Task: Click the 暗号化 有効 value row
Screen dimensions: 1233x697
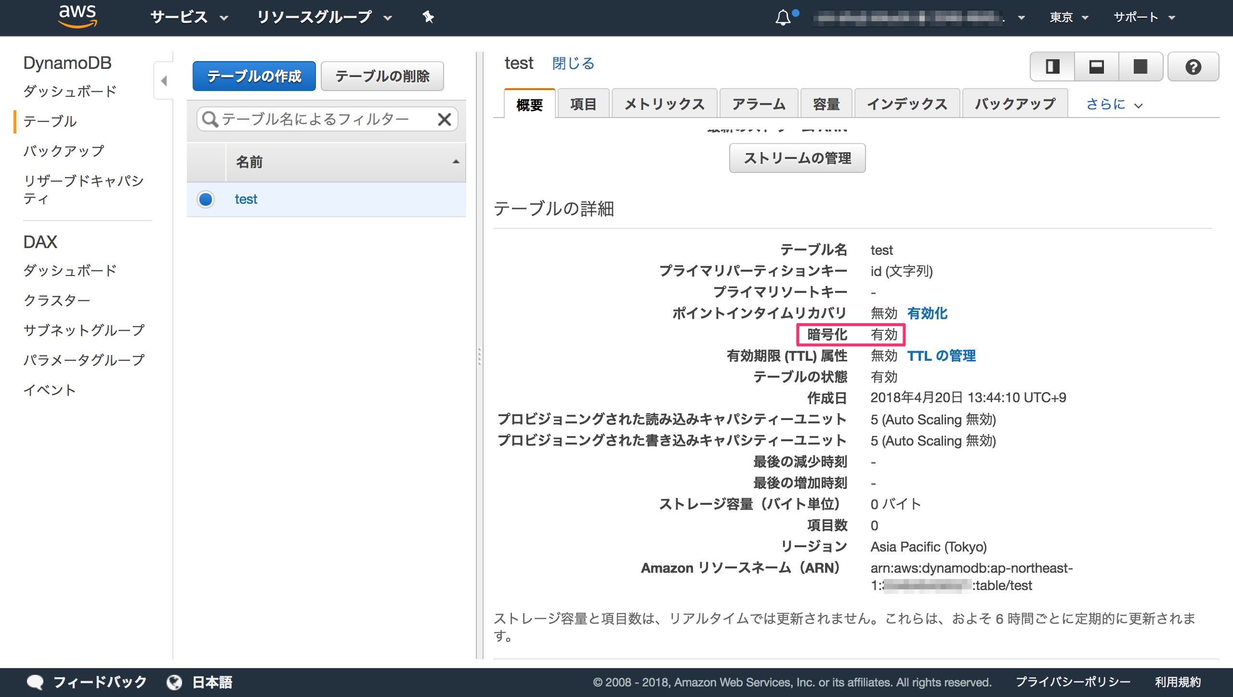Action: (x=852, y=335)
